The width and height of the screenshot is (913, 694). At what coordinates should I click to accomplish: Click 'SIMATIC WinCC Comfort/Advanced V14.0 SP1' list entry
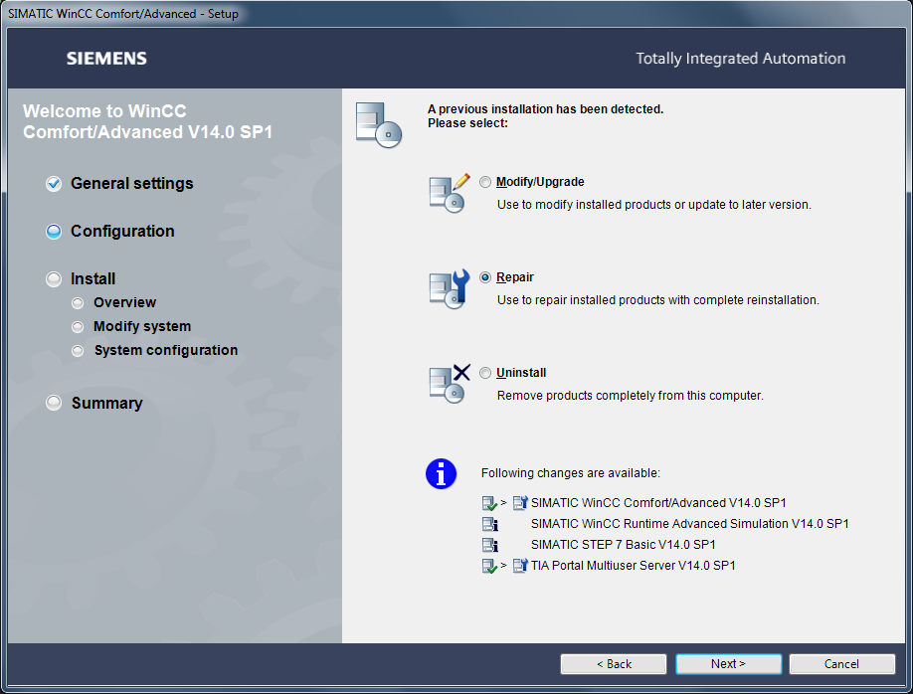pos(658,503)
